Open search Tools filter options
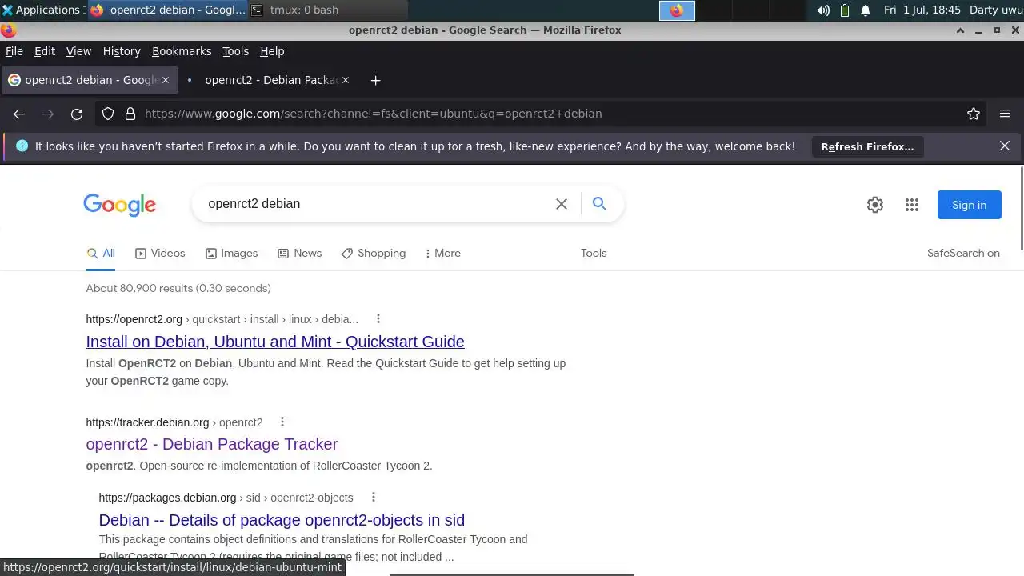The width and height of the screenshot is (1024, 576). pyautogui.click(x=594, y=253)
